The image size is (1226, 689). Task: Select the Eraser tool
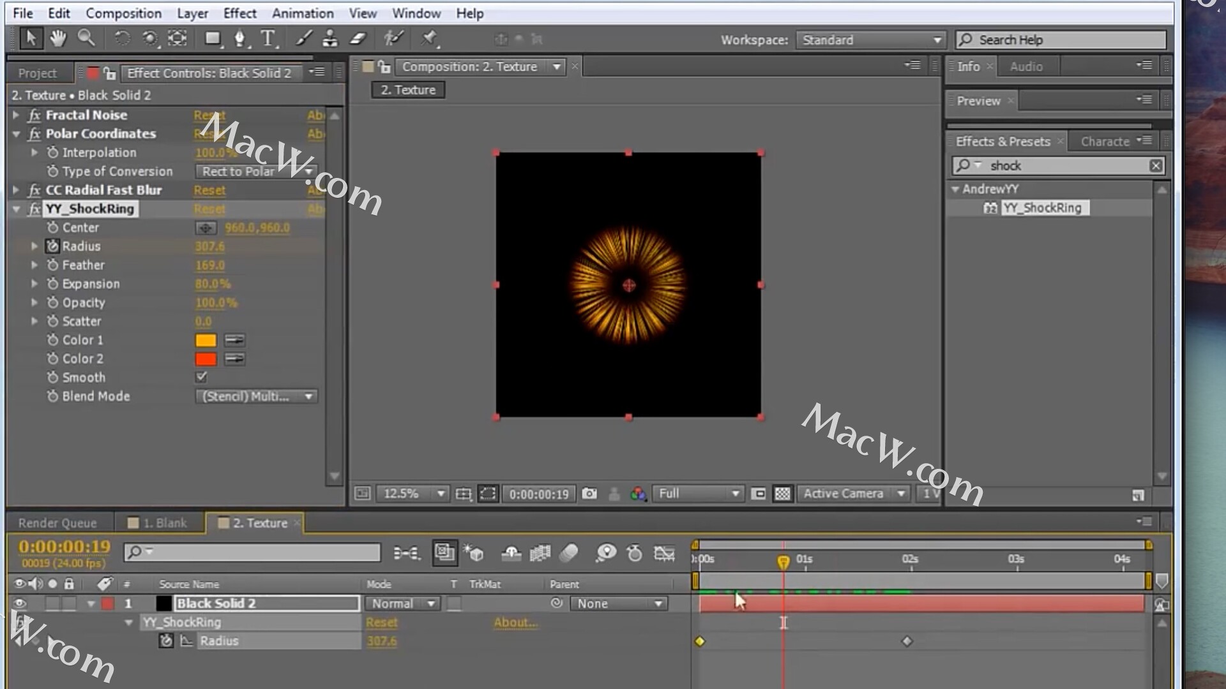[x=358, y=39]
